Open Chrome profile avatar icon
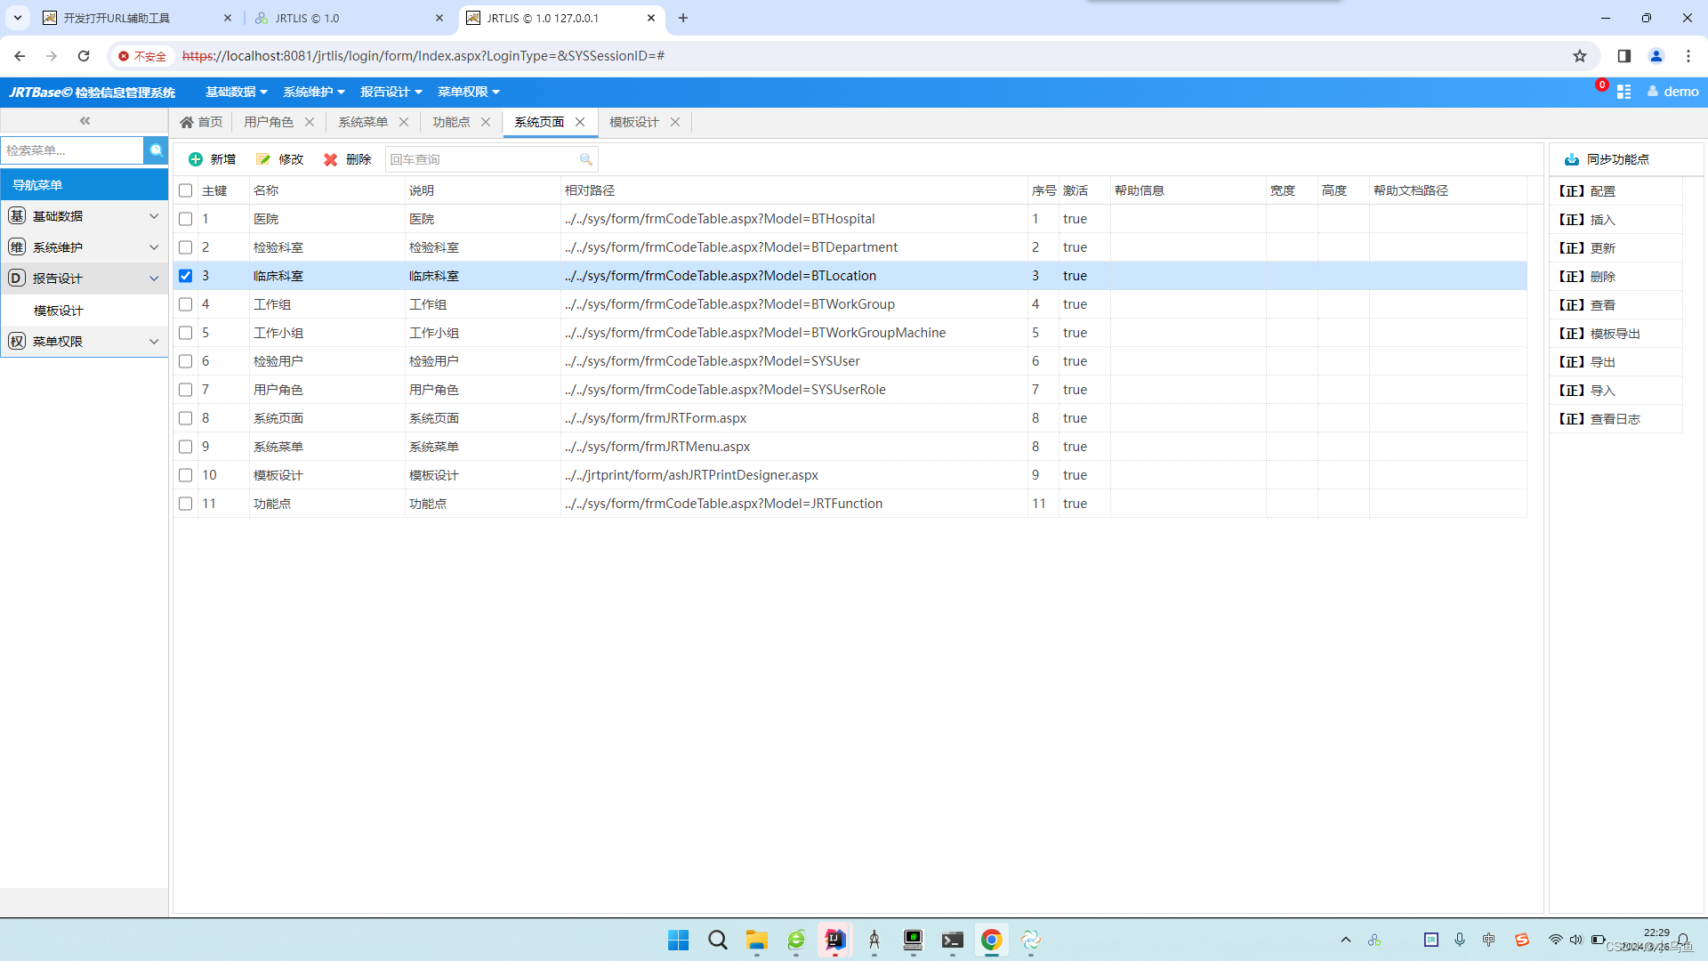This screenshot has height=961, width=1708. [1656, 56]
